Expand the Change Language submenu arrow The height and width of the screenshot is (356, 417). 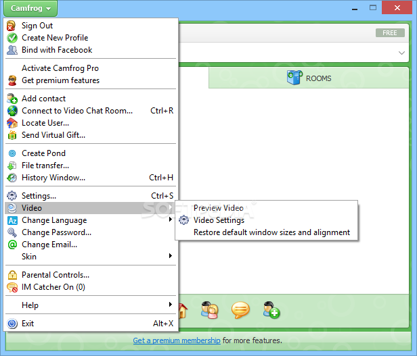171,220
